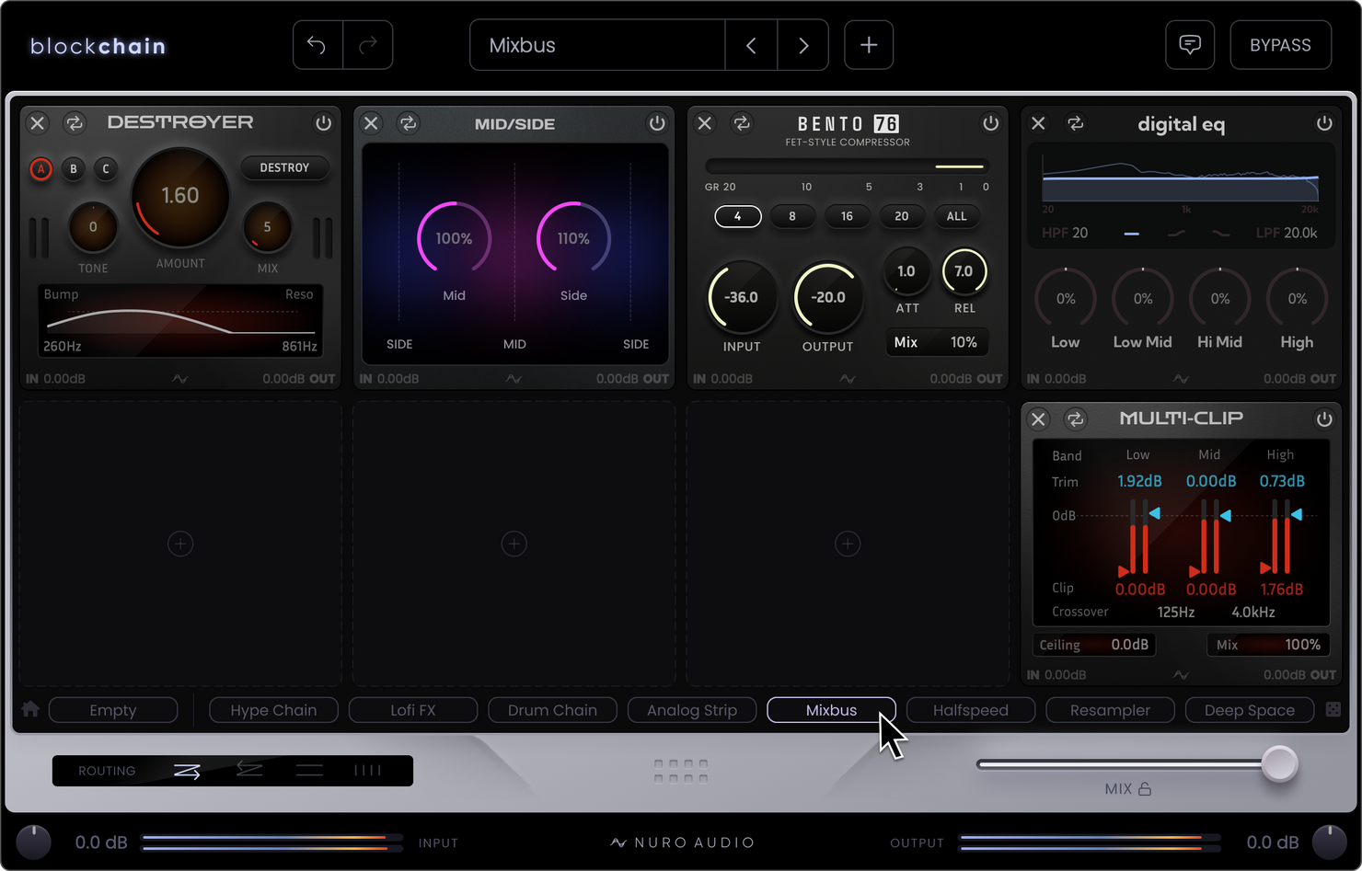Click the redo arrow button
The width and height of the screenshot is (1362, 871).
368,45
